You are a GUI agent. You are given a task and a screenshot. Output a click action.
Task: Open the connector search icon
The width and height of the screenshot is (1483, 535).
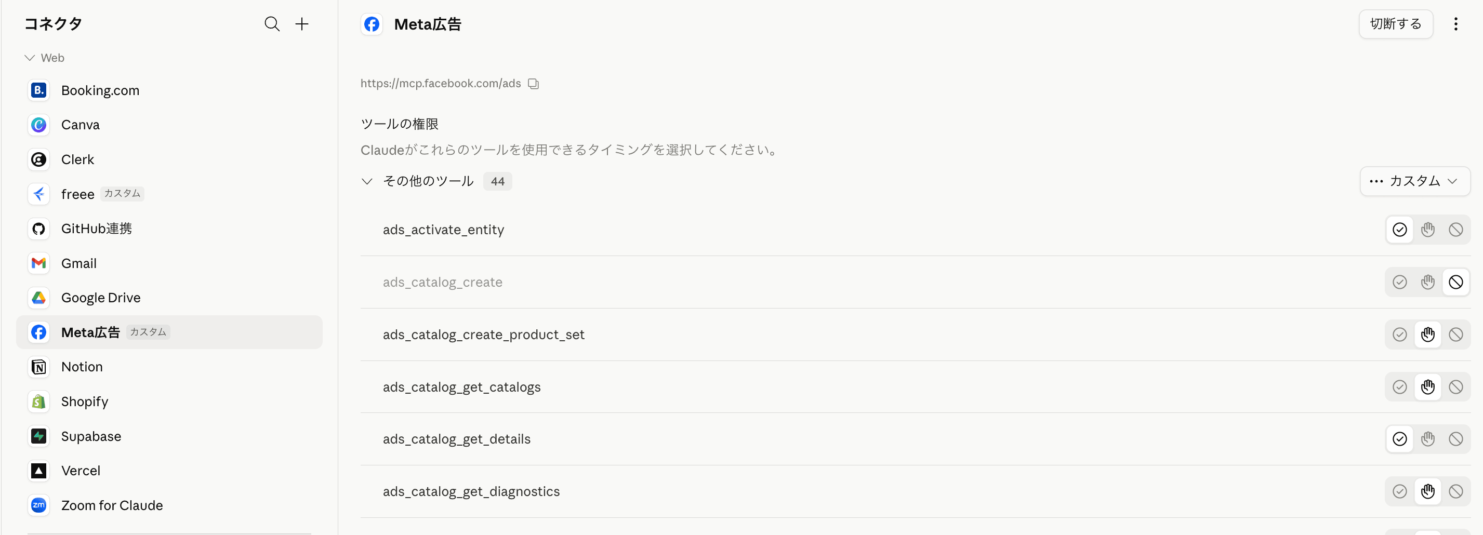[272, 23]
